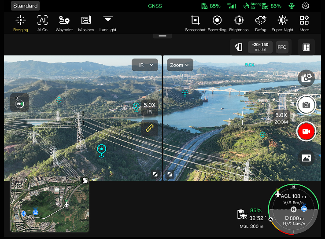The height and width of the screenshot is (239, 325).
Task: Select the home point on the map
Action: point(23,213)
